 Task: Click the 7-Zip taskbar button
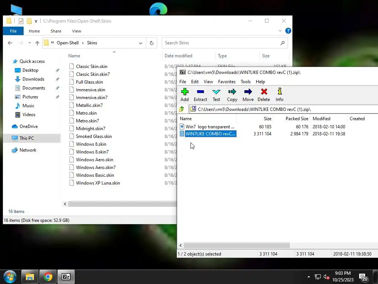click(x=66, y=277)
